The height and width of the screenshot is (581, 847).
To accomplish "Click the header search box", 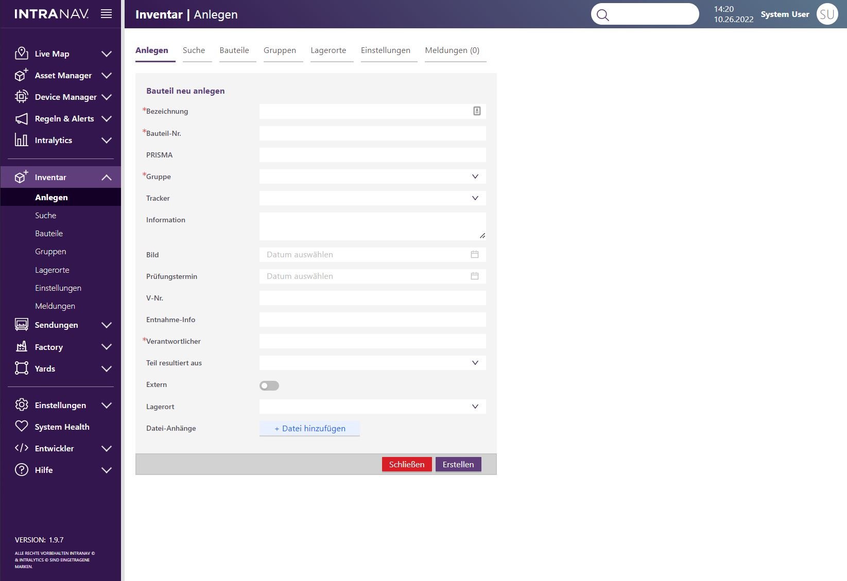I will [645, 14].
